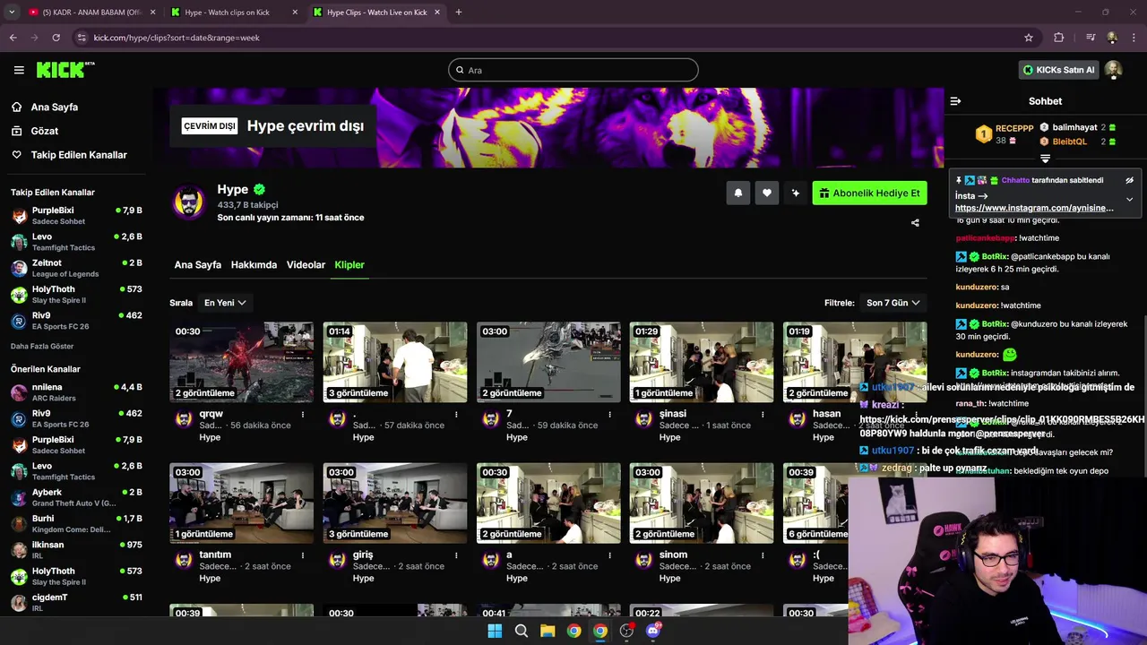
Task: Collapse the chat panel arrow icon
Action: (x=955, y=101)
